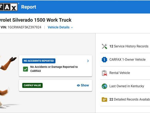Click the wrench Service History Records icon
Viewport: 150px width, 113px height.
click(105, 46)
